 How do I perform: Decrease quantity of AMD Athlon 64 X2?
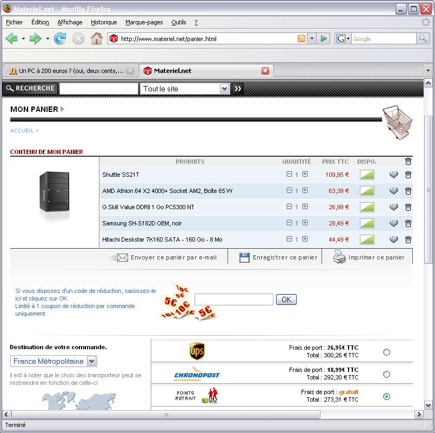point(289,190)
